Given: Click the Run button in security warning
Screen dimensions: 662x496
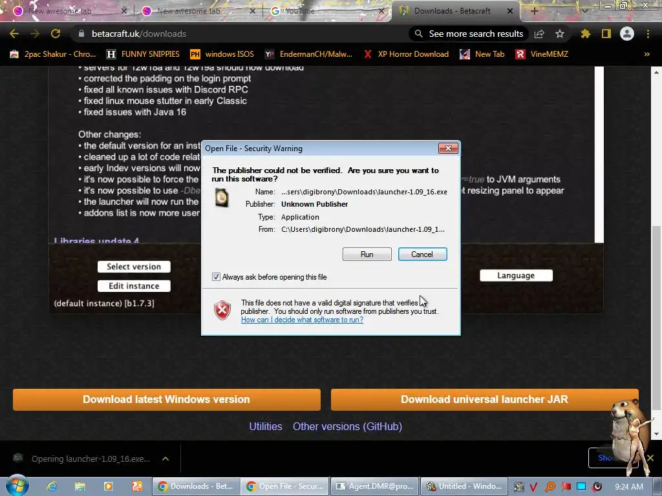Looking at the screenshot, I should [367, 254].
